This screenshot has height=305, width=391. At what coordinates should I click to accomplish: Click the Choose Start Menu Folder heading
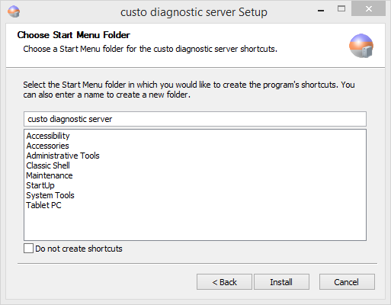tap(74, 35)
